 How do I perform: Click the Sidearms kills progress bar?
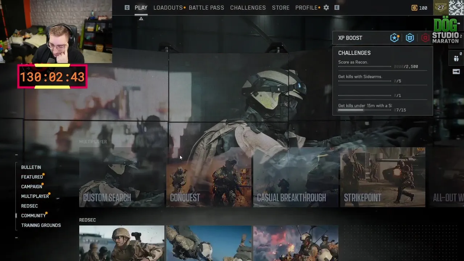coord(365,81)
